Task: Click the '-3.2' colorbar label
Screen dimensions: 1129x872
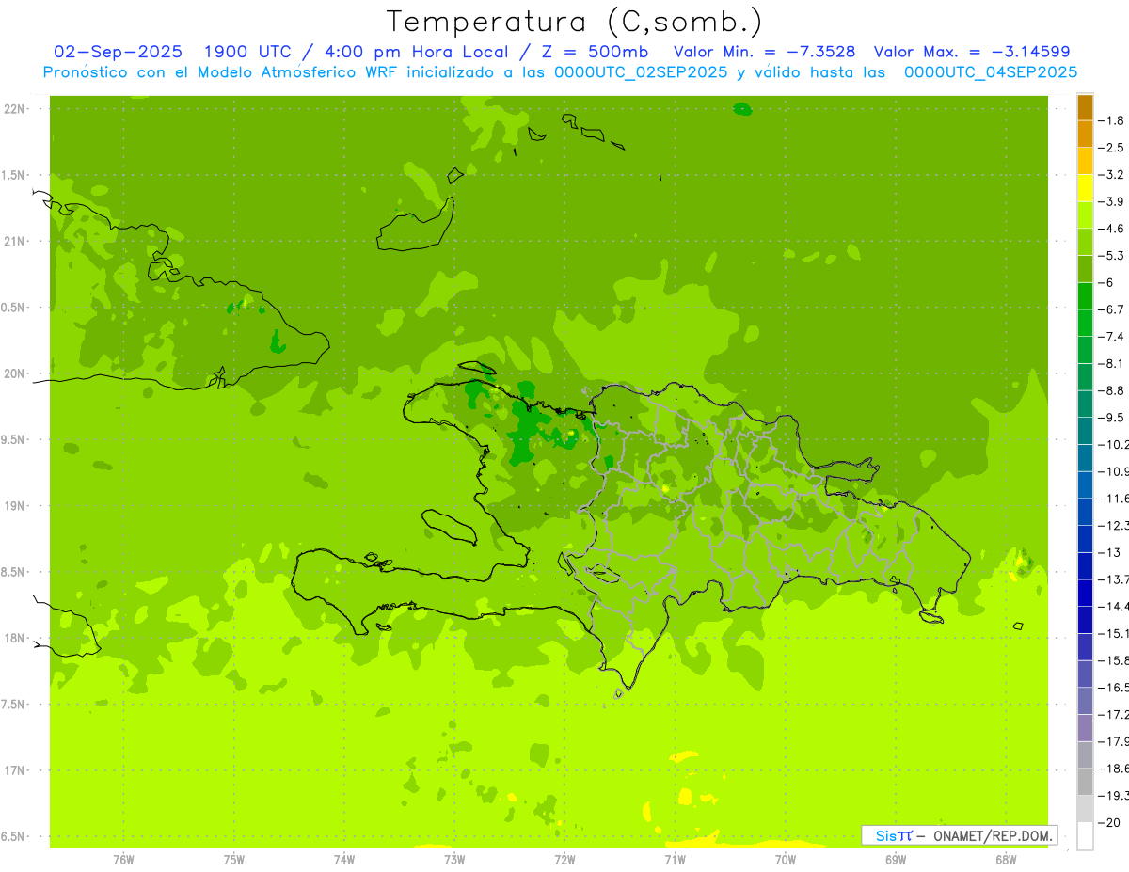Action: [x=1111, y=175]
